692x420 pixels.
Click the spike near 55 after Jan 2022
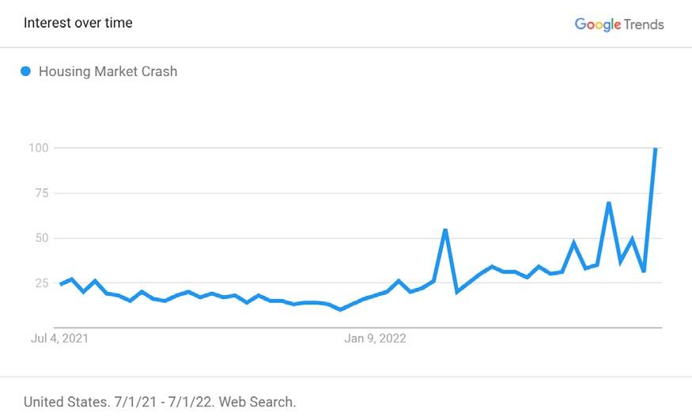[x=445, y=230]
